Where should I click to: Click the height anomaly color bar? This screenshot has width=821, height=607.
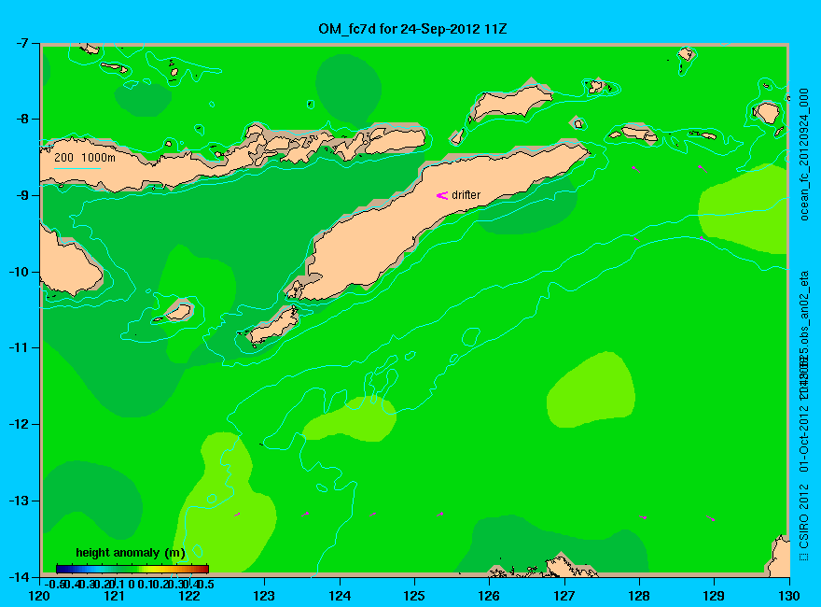(x=132, y=569)
